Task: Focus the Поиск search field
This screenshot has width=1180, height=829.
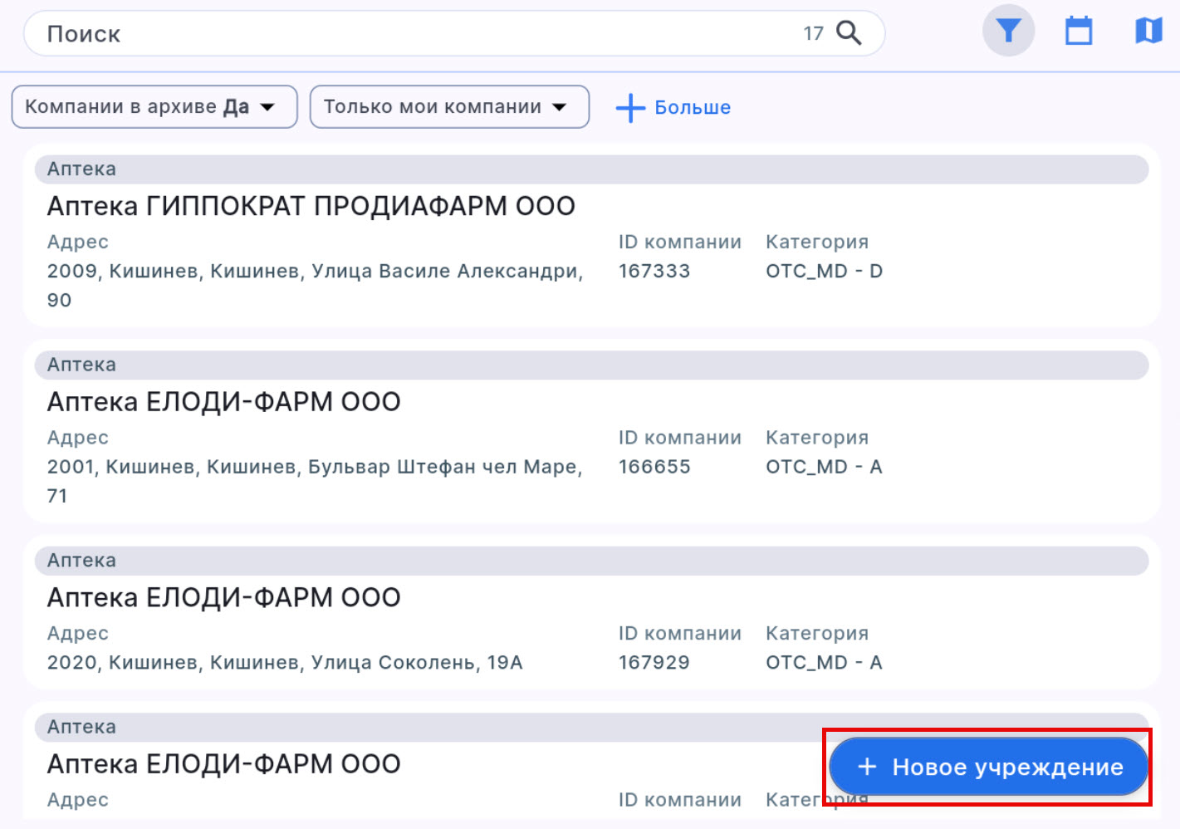Action: click(415, 34)
